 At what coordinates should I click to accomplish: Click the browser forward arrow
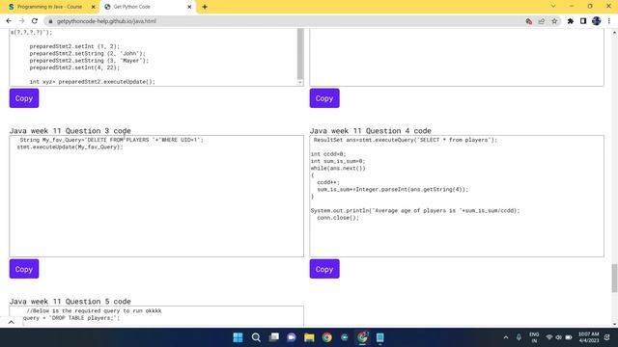click(x=21, y=21)
